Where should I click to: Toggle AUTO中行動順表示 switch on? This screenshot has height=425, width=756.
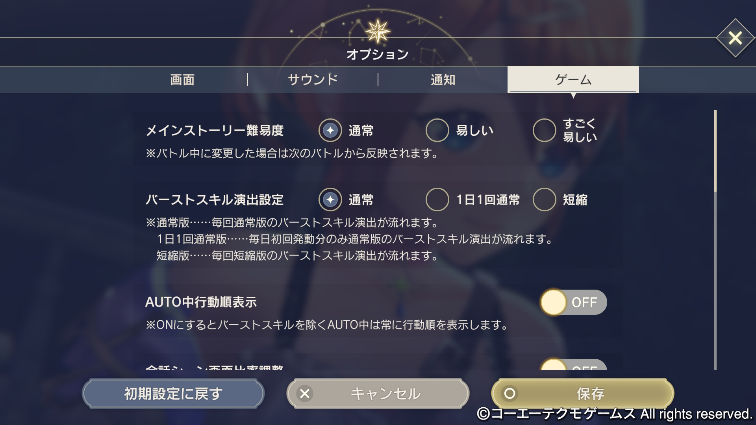pos(573,302)
